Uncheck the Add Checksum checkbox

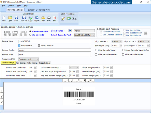coord(19,45)
